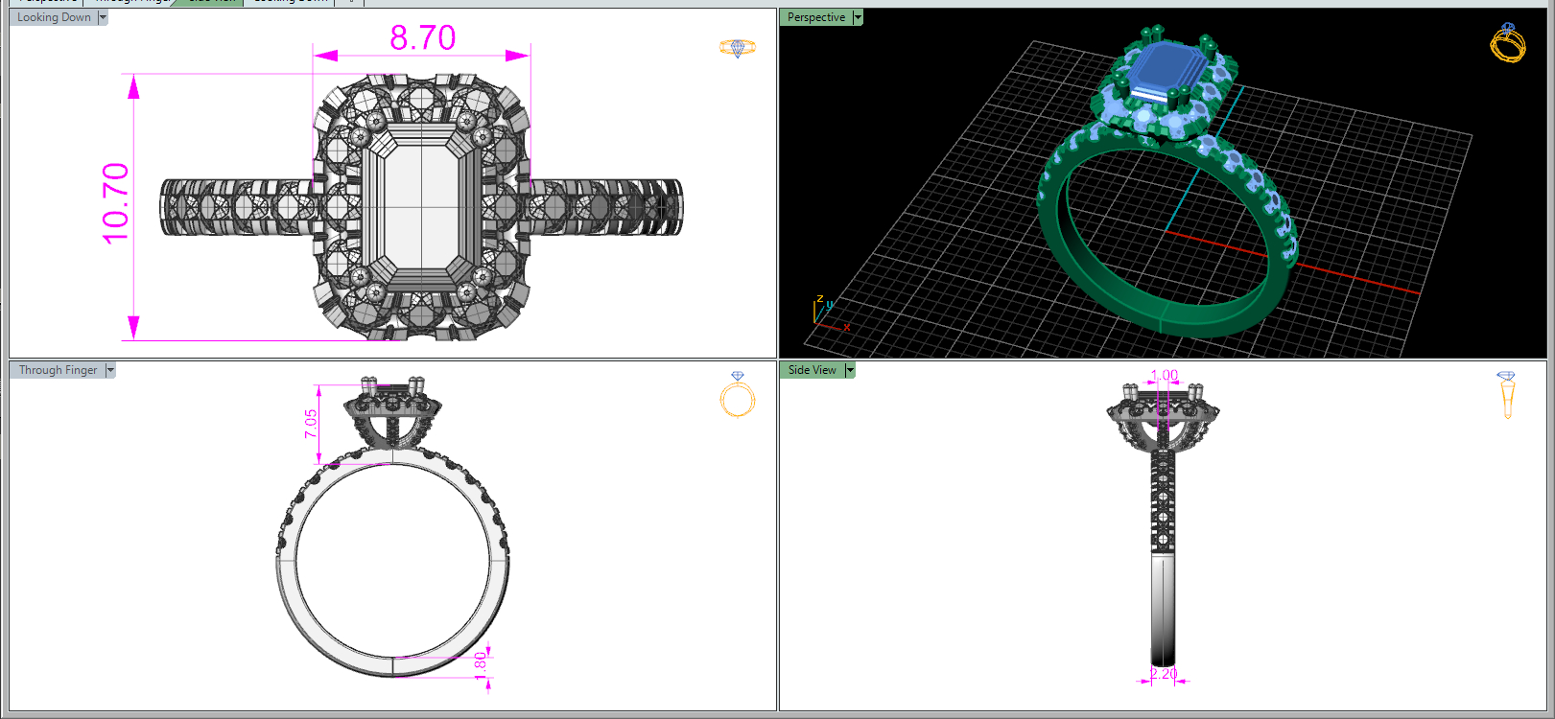This screenshot has height=719, width=1555.
Task: Click the ring side icon in Side View
Action: point(1506,395)
